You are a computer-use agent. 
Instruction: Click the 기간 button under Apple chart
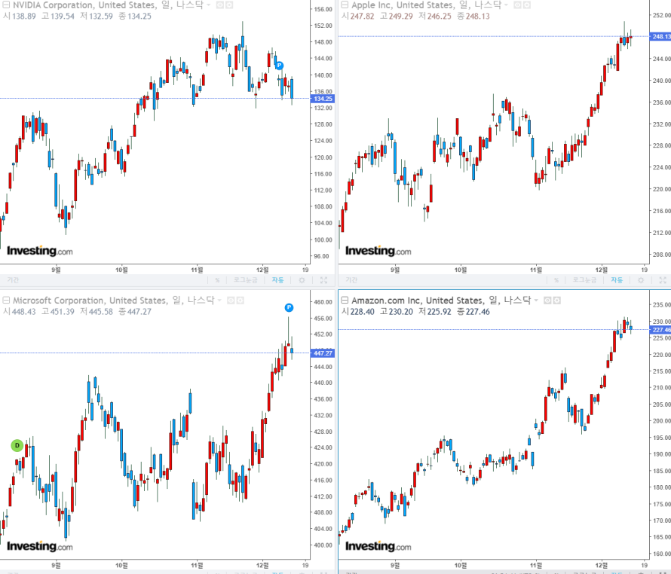pyautogui.click(x=351, y=280)
